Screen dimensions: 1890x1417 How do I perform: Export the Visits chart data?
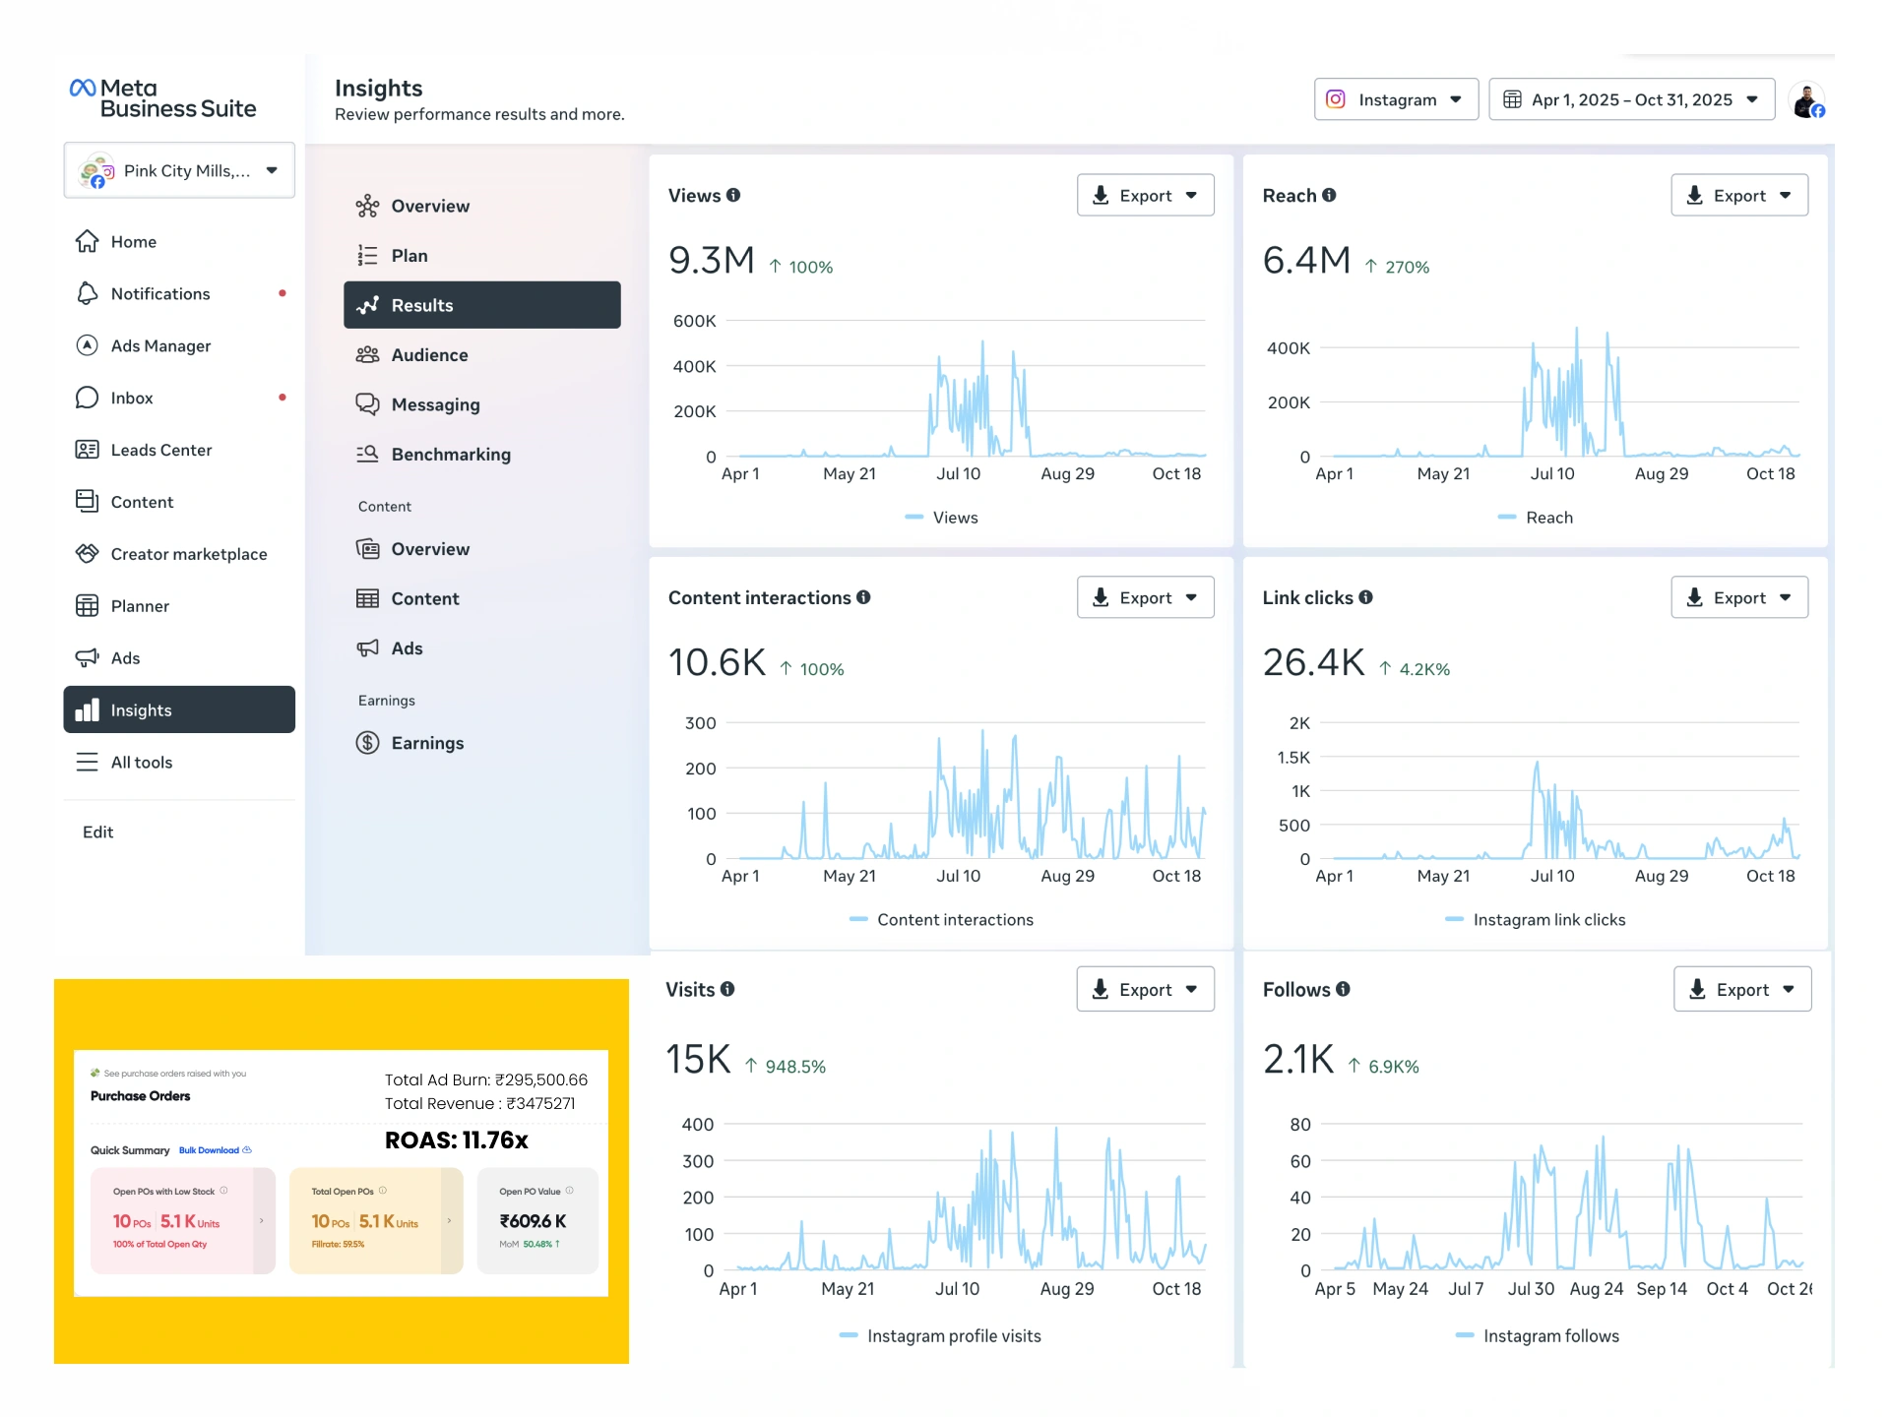point(1145,989)
